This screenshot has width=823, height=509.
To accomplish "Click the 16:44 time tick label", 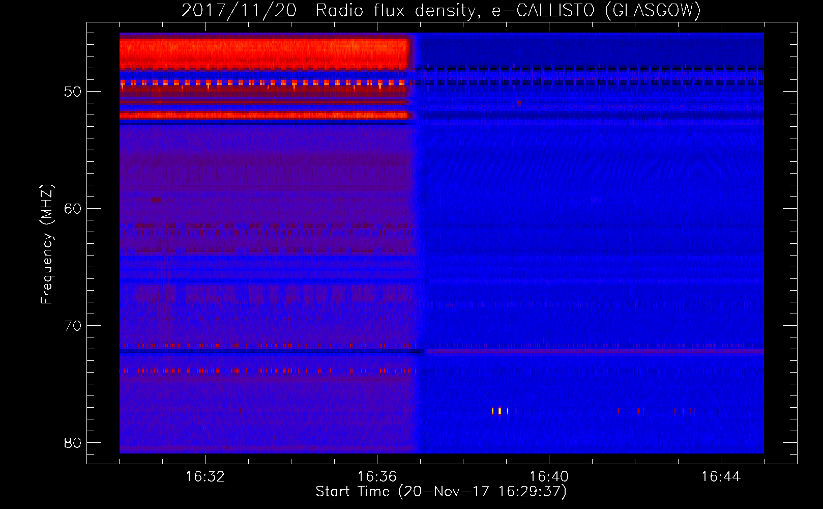I will coord(721,477).
